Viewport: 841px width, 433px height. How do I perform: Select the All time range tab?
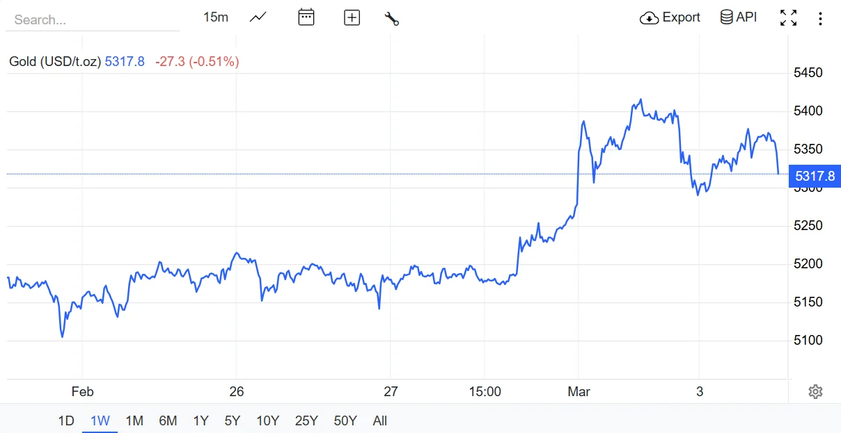(379, 420)
